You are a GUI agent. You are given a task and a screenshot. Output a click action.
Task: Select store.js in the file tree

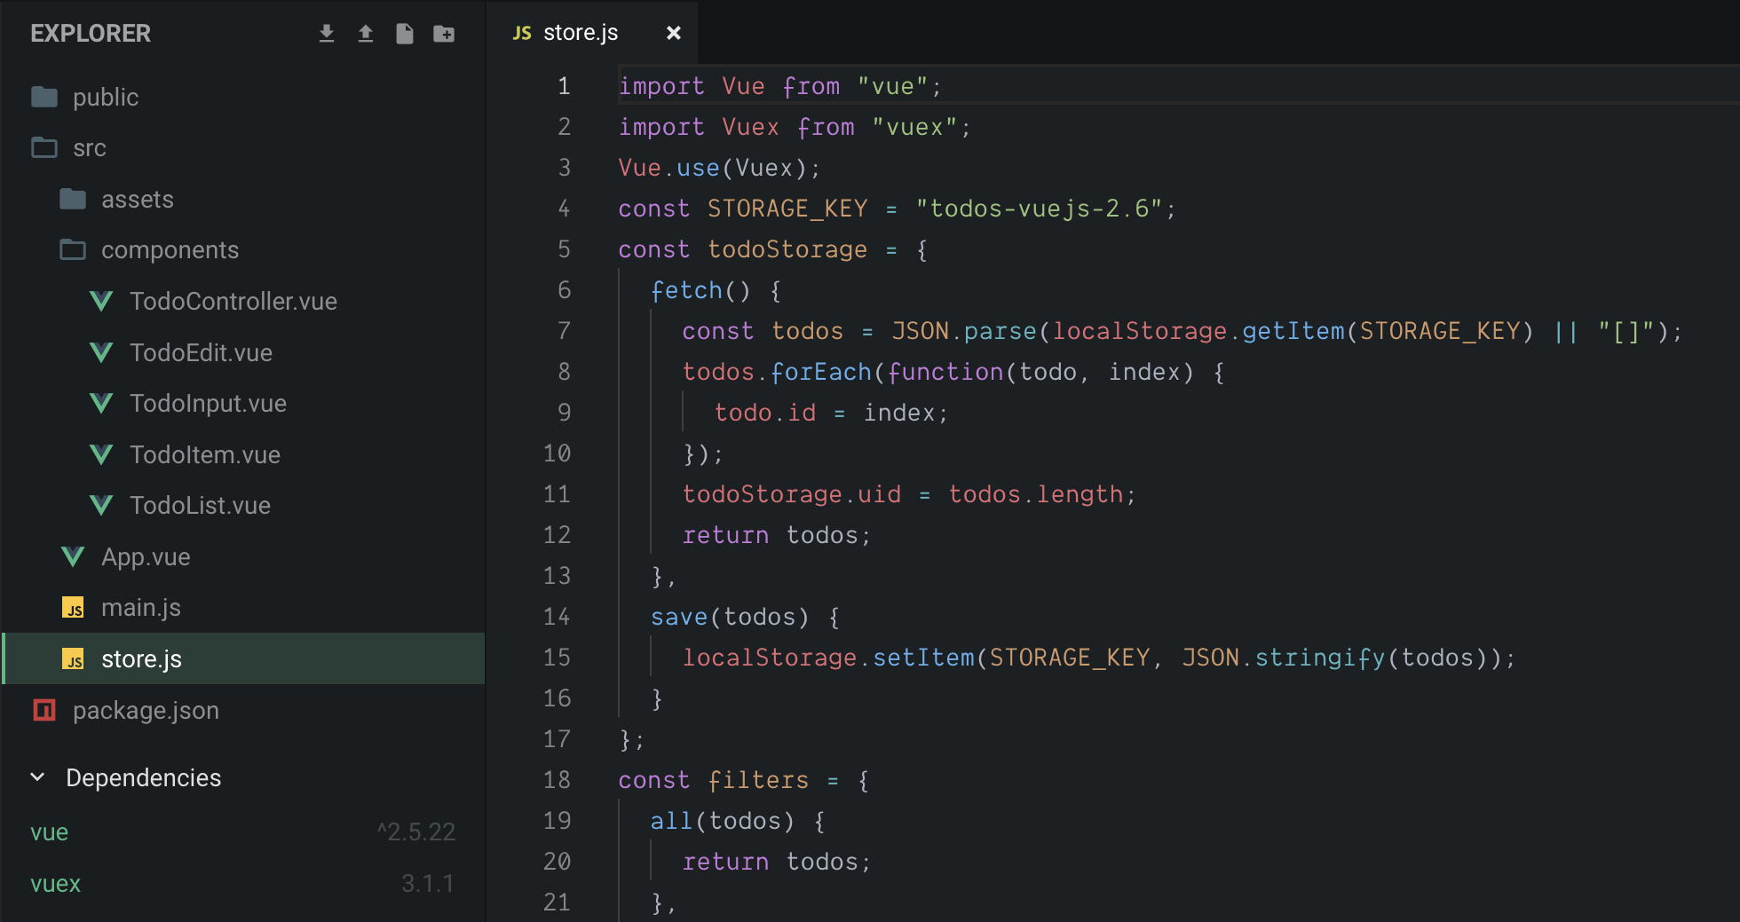click(x=244, y=658)
